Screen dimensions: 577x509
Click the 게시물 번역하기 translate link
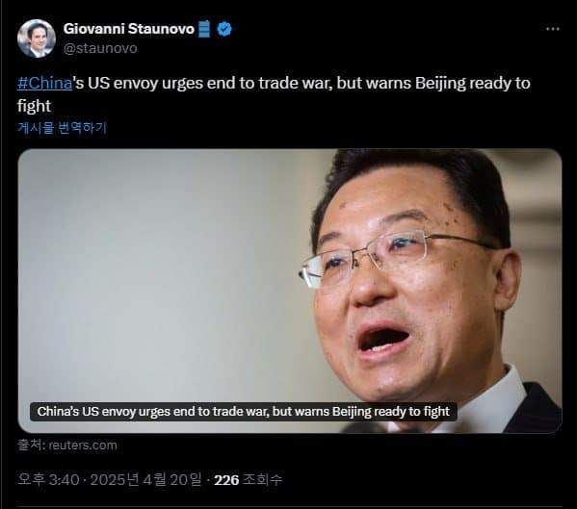pyautogui.click(x=62, y=128)
